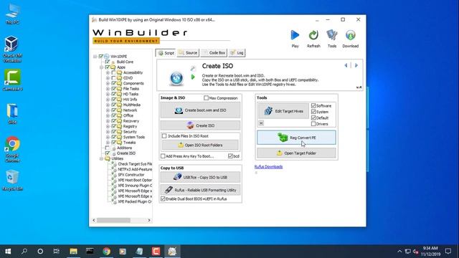This screenshot has height=258, width=459.
Task: Open Oracle VM VirtualBox desktop icon
Action: click(12, 49)
